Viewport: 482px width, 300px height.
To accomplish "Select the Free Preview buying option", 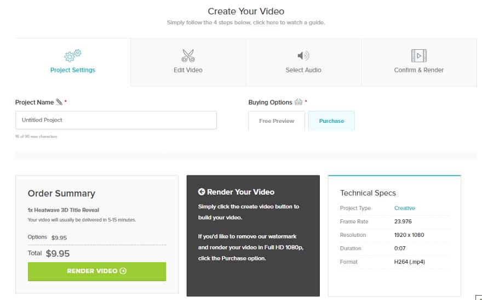I will point(277,121).
